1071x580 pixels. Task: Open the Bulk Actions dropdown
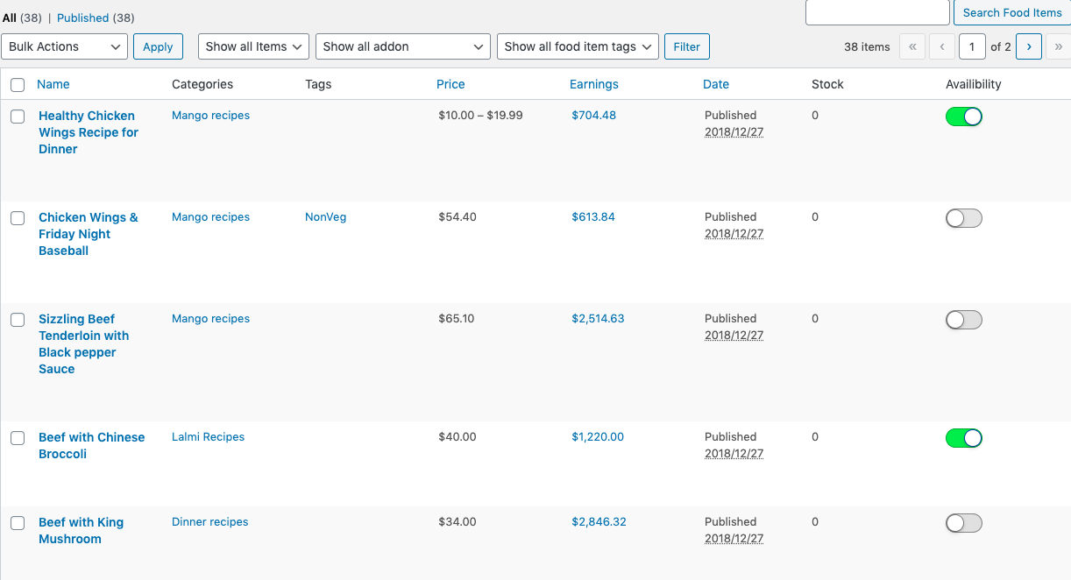click(65, 46)
